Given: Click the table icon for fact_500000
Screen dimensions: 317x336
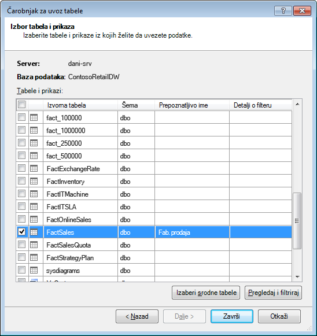Looking at the screenshot, I should coord(34,156).
